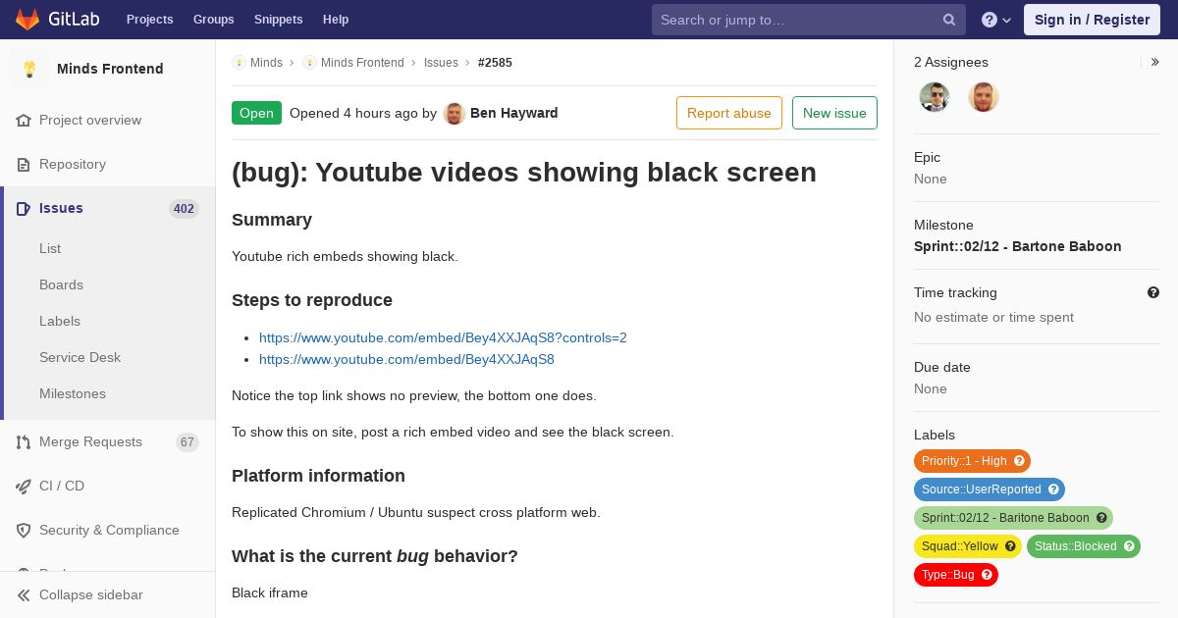Image resolution: width=1178 pixels, height=618 pixels.
Task: Click the Report abuse button
Action: (x=729, y=113)
